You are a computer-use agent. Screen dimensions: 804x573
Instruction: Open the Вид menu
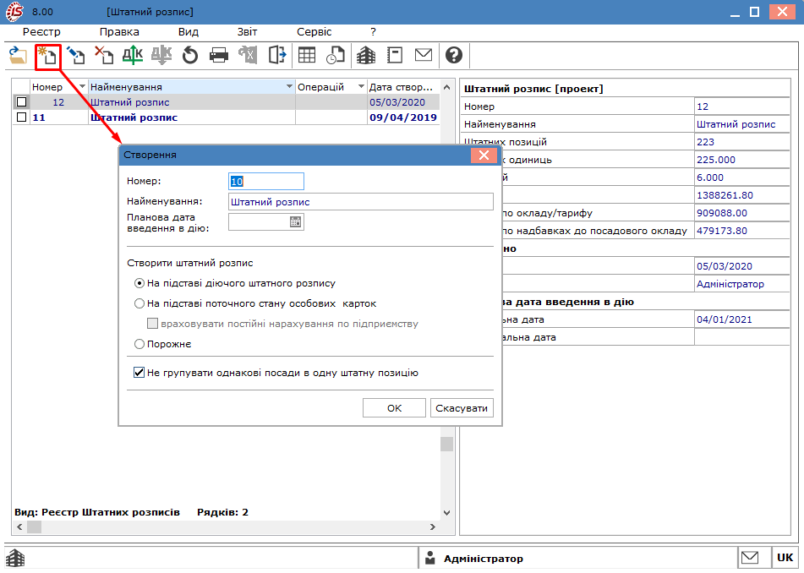[189, 32]
